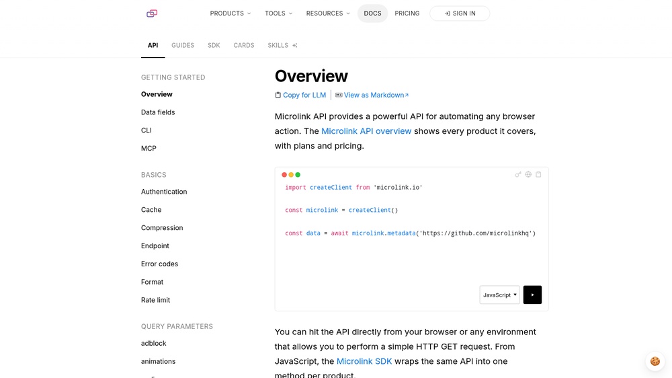The height and width of the screenshot is (378, 672).
Task: Click the markdown icon beside View as Markdown
Action: (x=339, y=96)
